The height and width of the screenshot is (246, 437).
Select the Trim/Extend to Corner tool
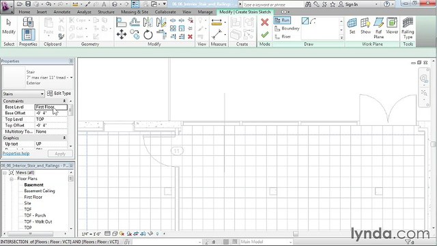coord(161,34)
